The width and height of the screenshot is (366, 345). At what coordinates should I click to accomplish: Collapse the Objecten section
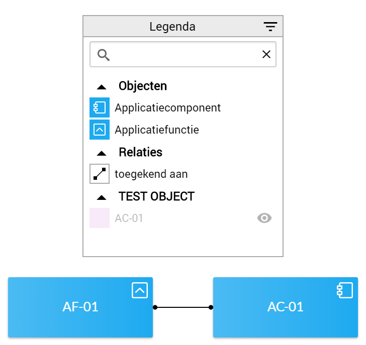[102, 87]
